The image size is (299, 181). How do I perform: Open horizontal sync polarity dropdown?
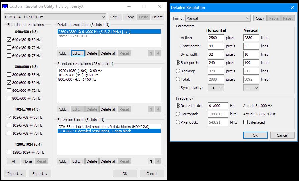point(216,88)
